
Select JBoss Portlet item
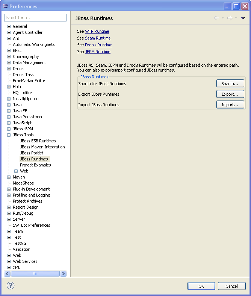point(32,153)
